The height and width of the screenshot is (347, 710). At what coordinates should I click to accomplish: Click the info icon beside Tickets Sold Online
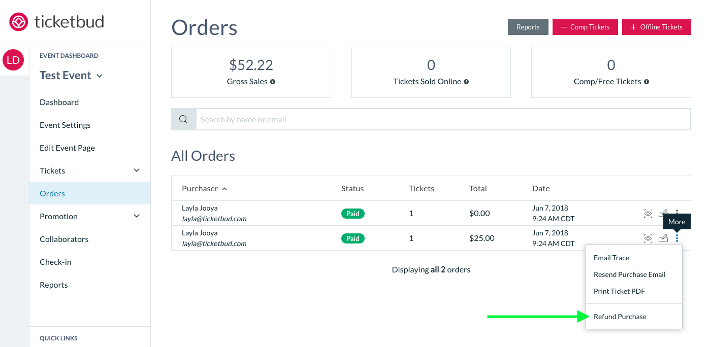point(467,81)
